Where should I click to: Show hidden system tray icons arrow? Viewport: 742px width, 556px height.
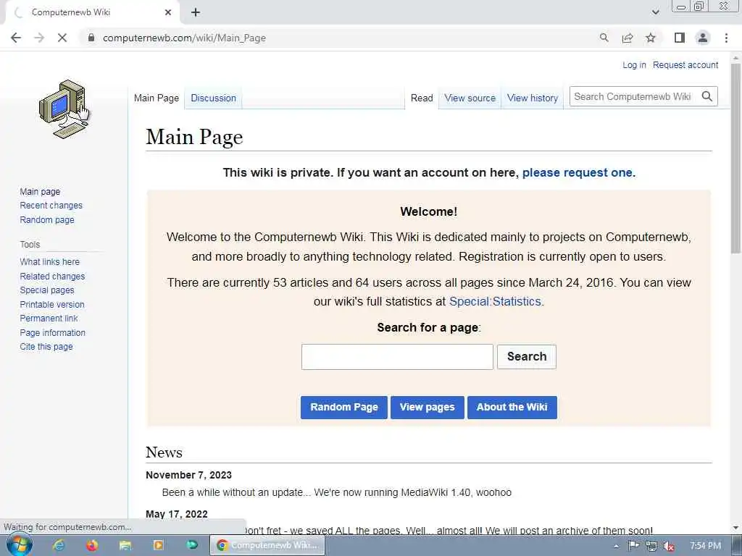click(616, 547)
